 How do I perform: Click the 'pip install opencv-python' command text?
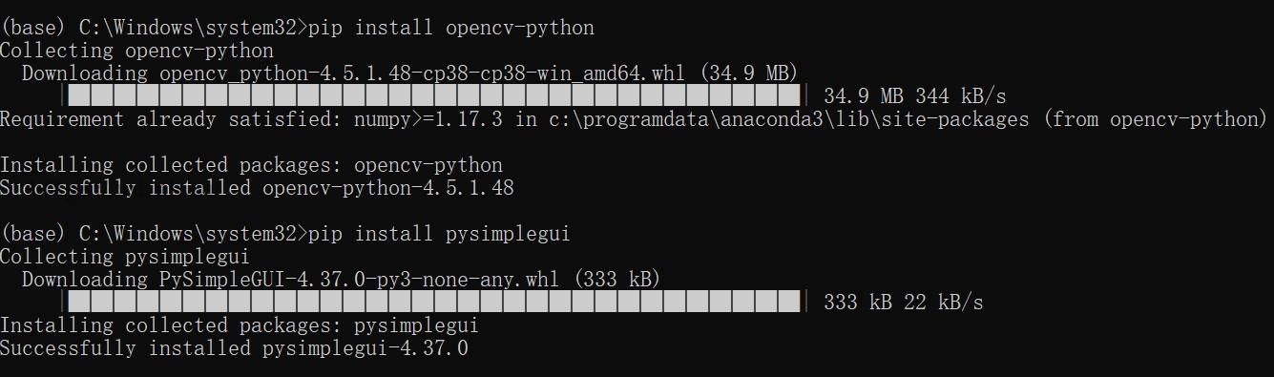point(450,28)
